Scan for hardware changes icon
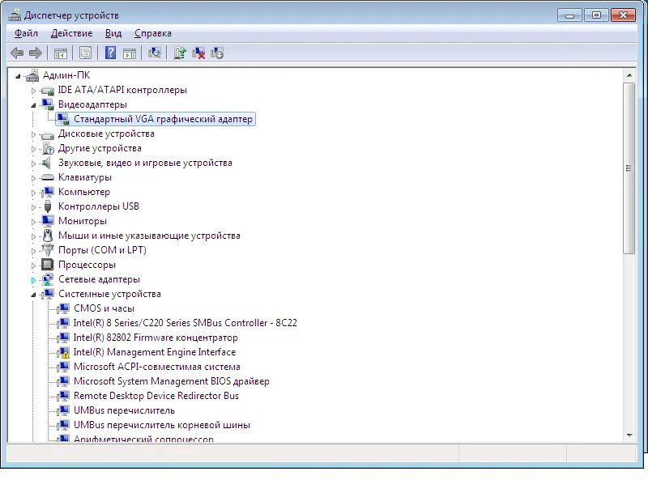This screenshot has height=497, width=648. pyautogui.click(x=155, y=53)
